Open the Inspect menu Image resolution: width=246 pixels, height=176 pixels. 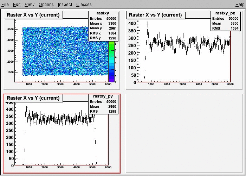[x=65, y=4]
